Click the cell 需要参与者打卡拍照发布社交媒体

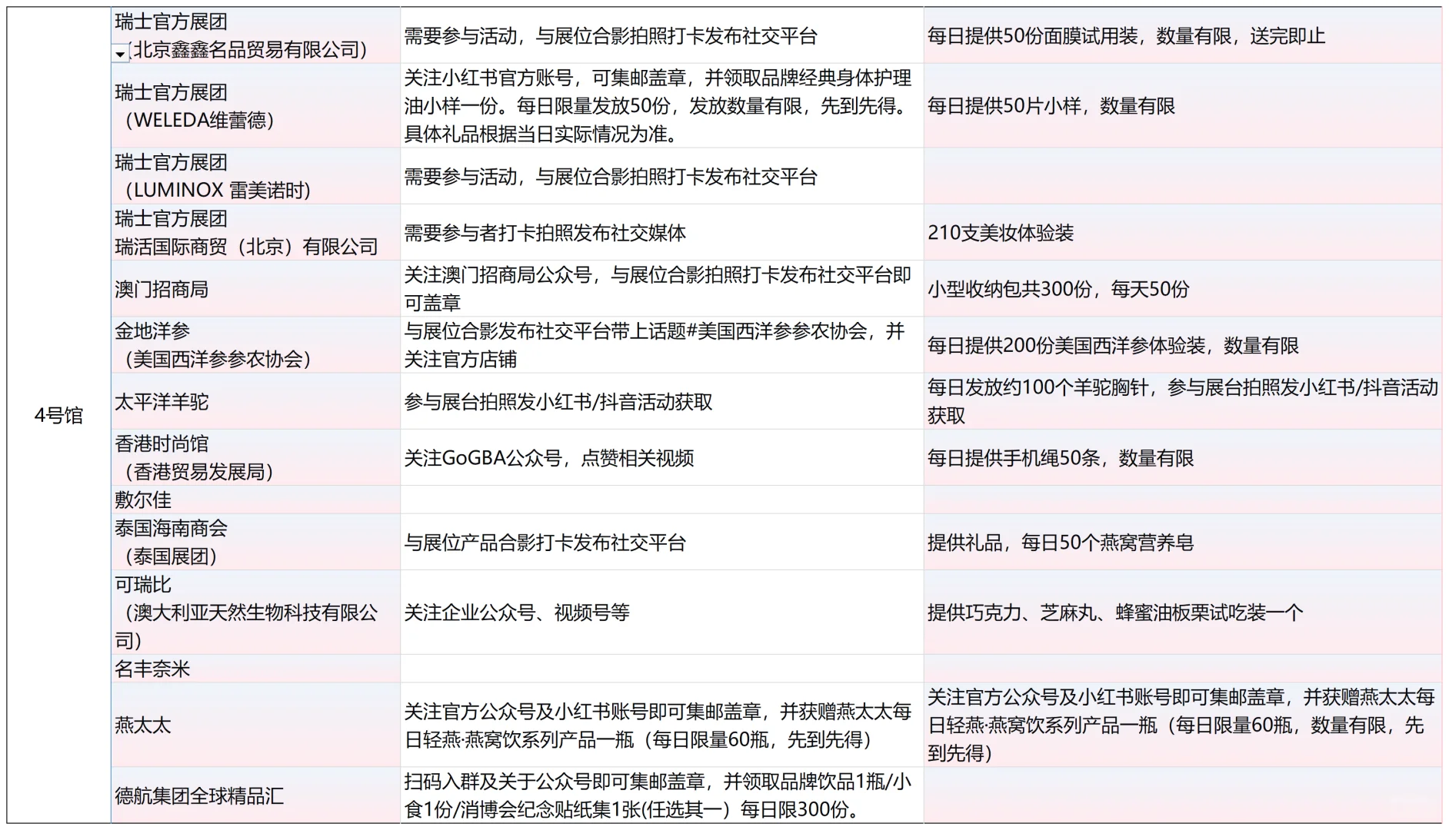click(x=661, y=232)
